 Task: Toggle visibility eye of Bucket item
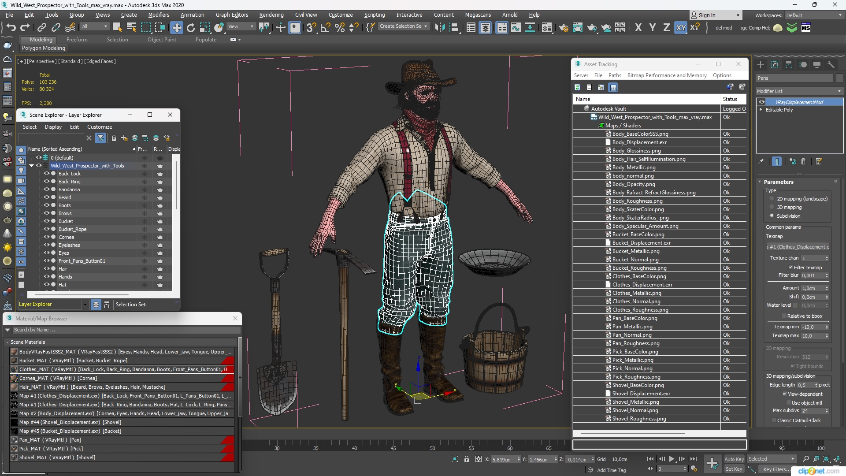pos(46,221)
